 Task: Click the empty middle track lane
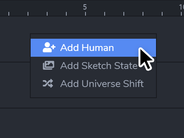[15, 85]
